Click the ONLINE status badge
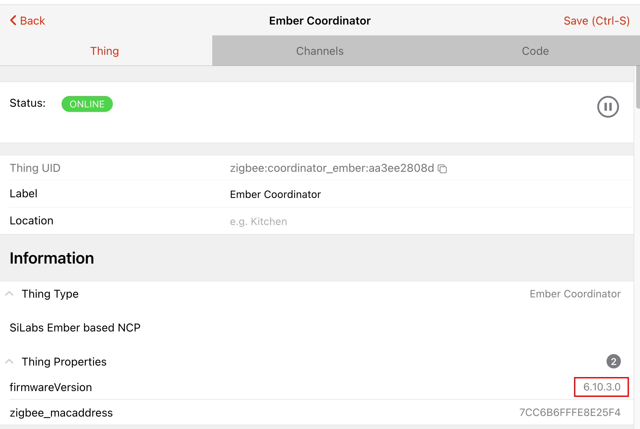 pos(87,104)
